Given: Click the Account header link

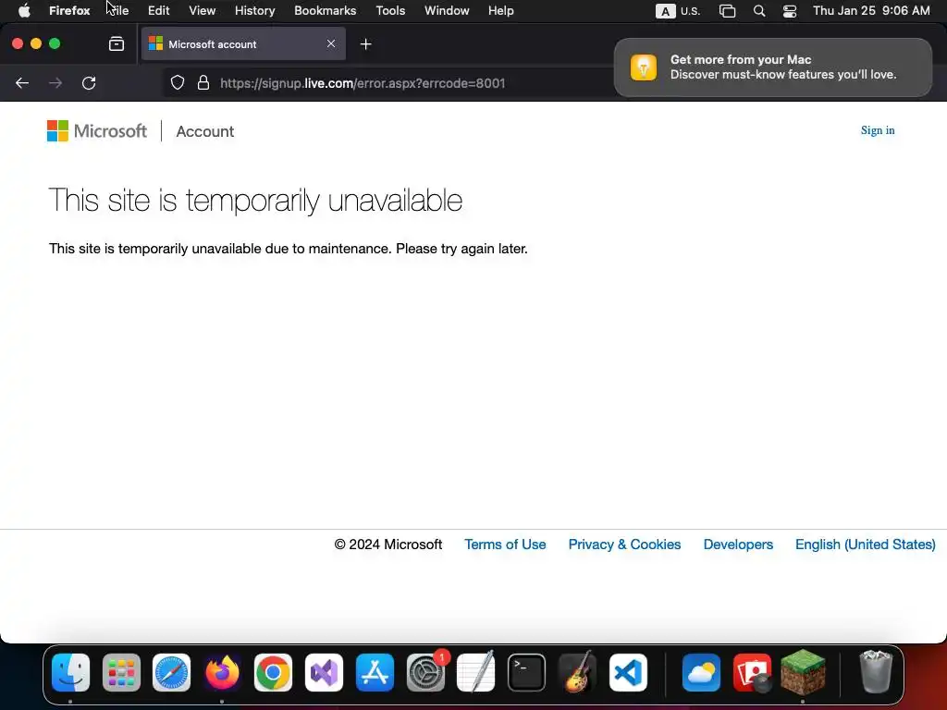Looking at the screenshot, I should coord(204,131).
